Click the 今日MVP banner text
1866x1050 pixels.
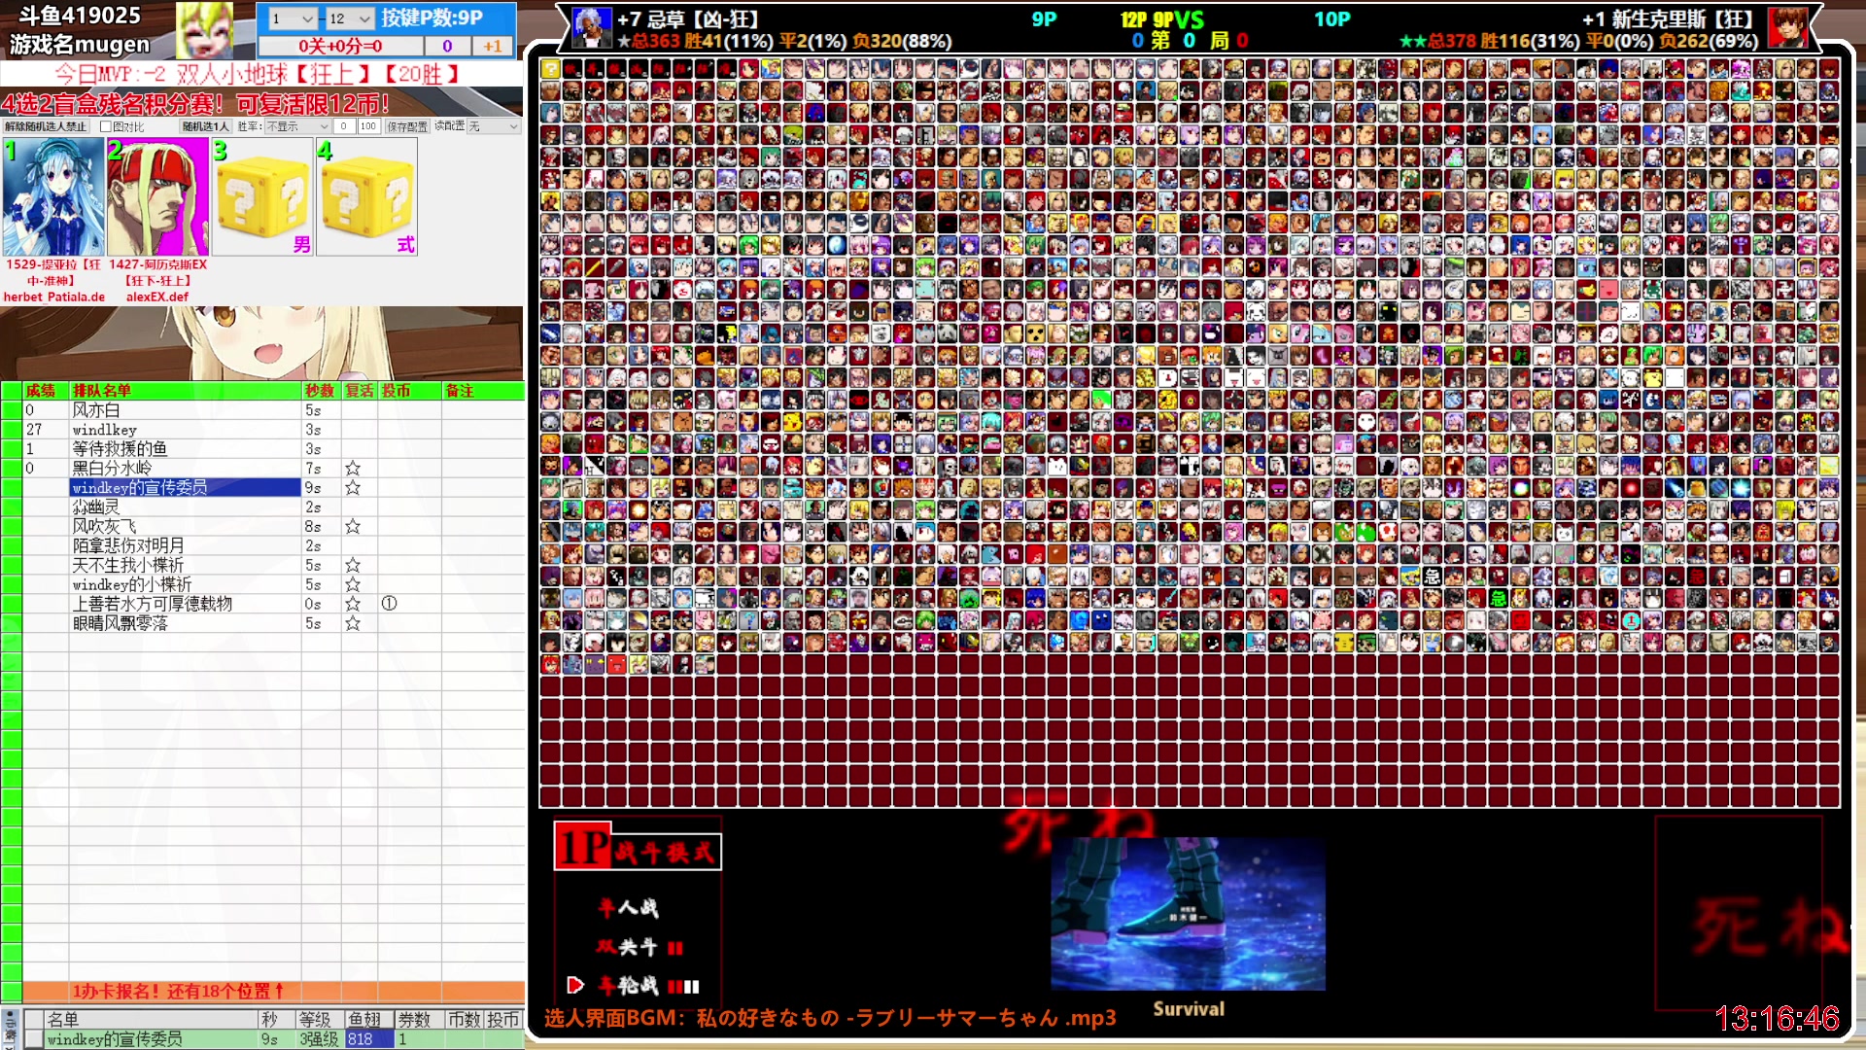coord(259,74)
